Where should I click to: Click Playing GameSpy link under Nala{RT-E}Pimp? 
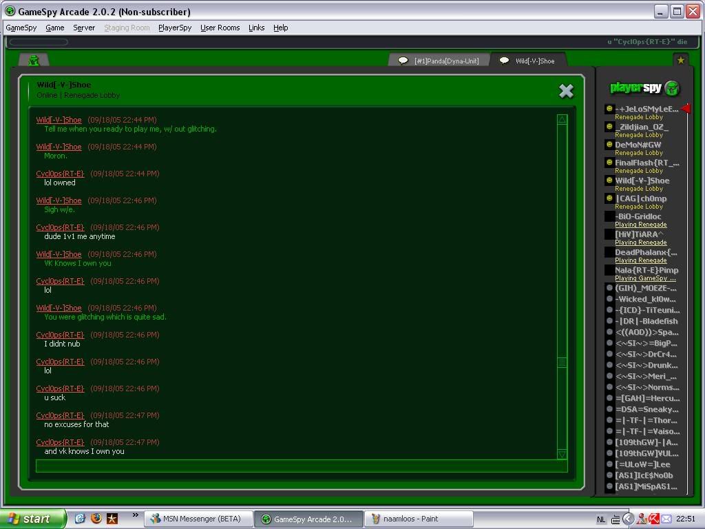point(645,278)
